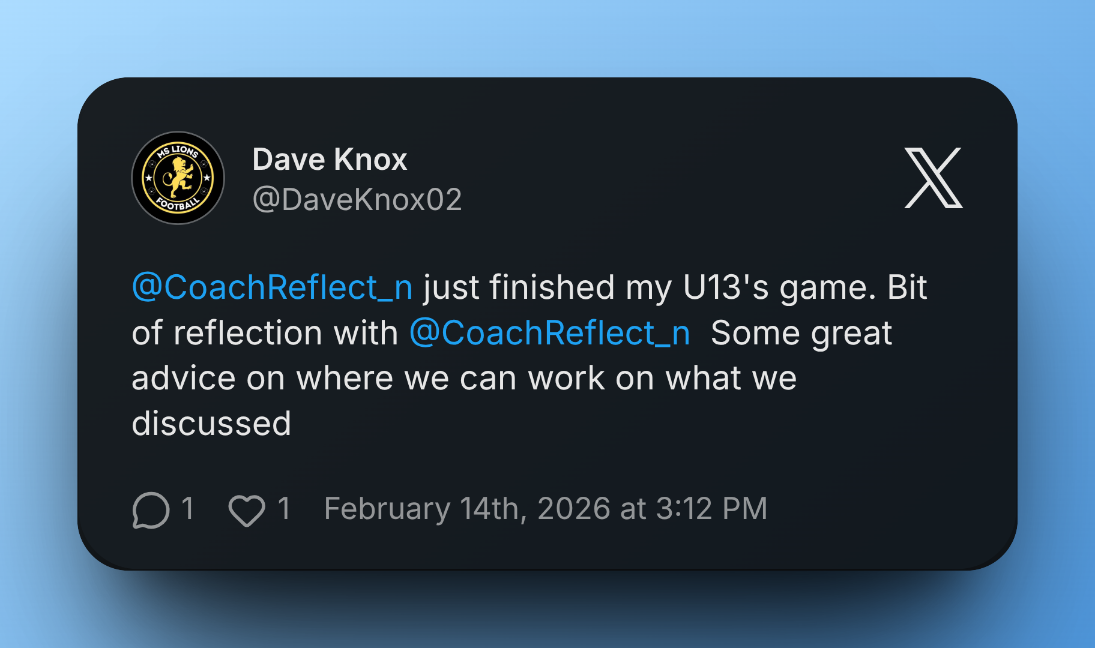Open Dave Knox's profile via display name
The width and height of the screenshot is (1095, 648).
330,160
